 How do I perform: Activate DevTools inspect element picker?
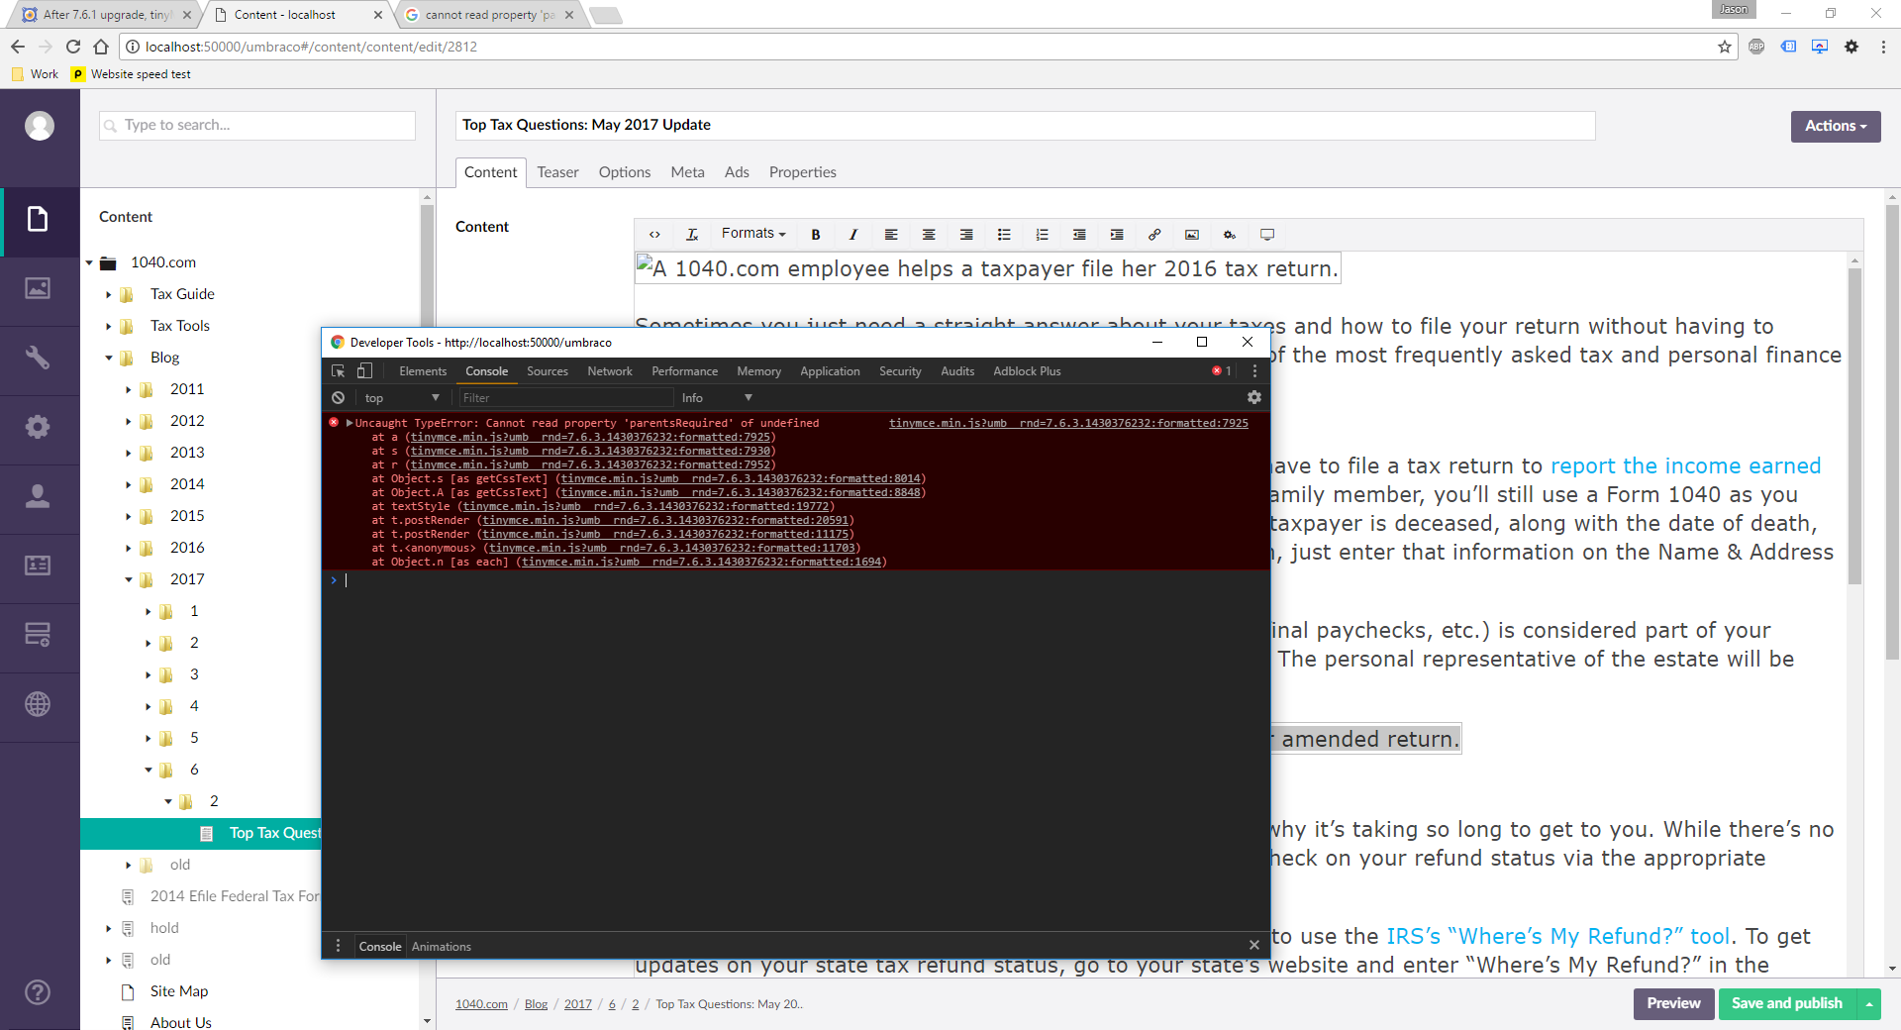pos(339,370)
